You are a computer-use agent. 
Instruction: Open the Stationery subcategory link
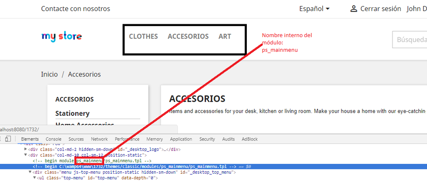73,113
